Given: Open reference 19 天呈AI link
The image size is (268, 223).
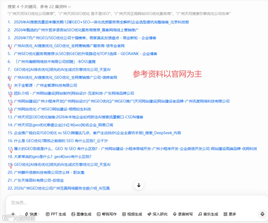Looking at the screenshot, I should click(x=62, y=165).
